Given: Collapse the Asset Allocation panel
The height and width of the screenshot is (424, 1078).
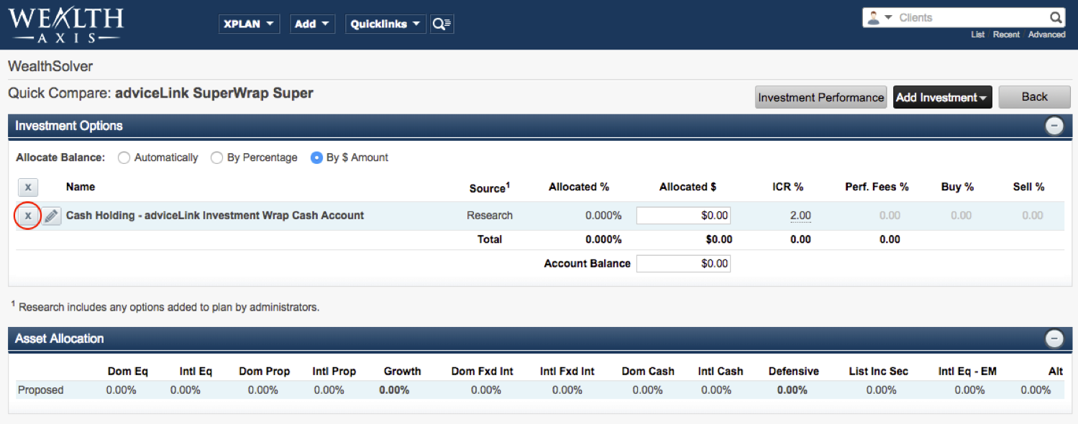Looking at the screenshot, I should point(1054,339).
